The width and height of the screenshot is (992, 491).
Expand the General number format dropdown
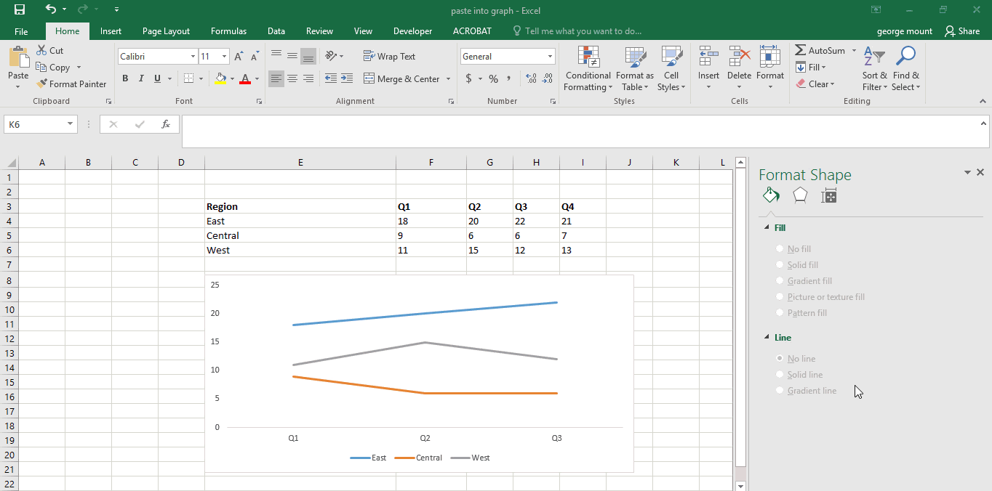pos(551,57)
